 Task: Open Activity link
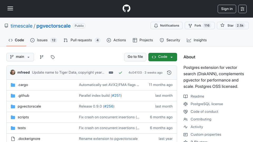(x=197, y=127)
